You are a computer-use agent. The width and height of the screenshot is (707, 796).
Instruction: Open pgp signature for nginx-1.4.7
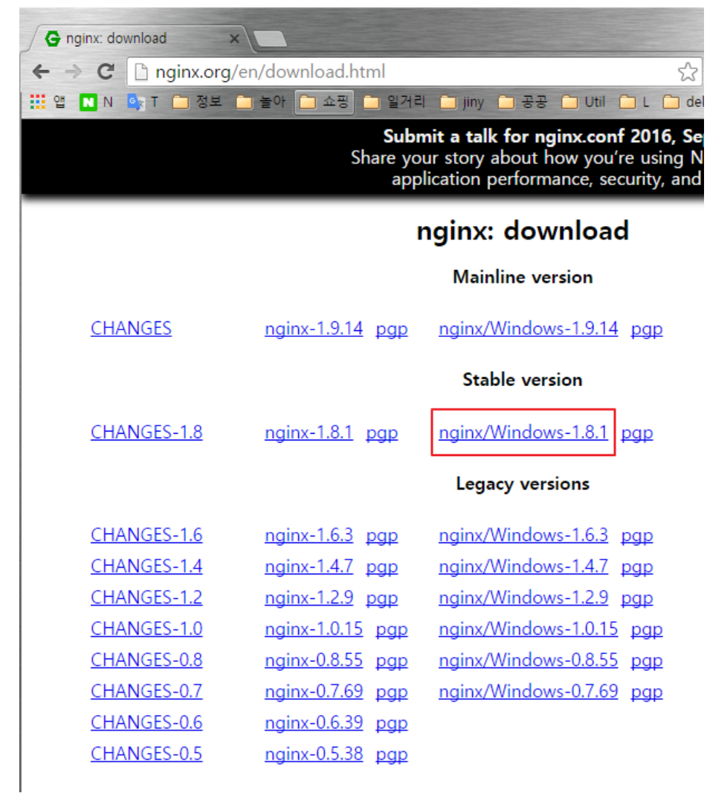click(x=382, y=568)
